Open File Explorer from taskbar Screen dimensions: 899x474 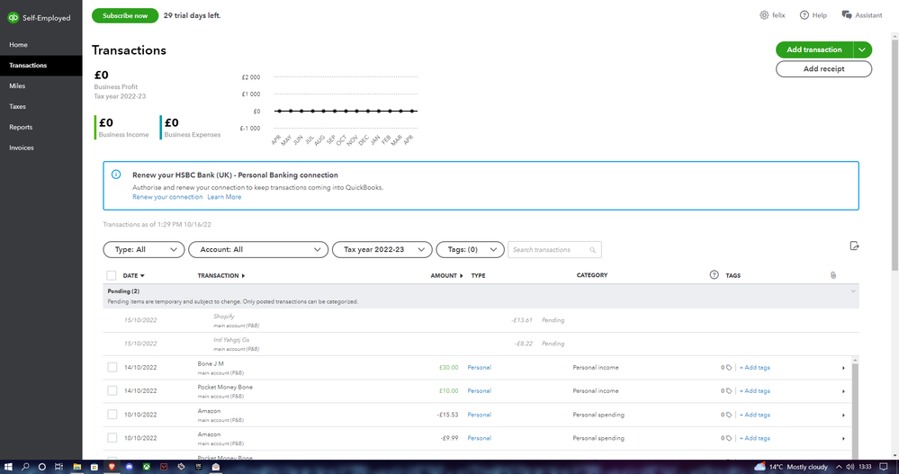click(x=76, y=467)
